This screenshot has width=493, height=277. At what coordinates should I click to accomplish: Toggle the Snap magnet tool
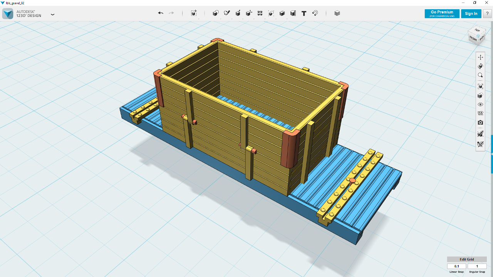(x=315, y=13)
